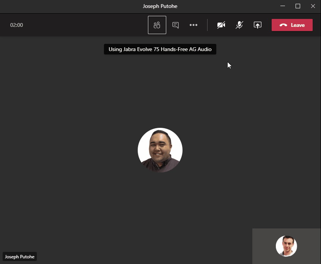Open the meeting chat conversation

pyautogui.click(x=175, y=25)
